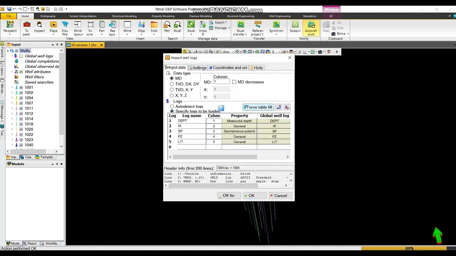
Task: Choose Specify logs to be loaded
Action: (172, 111)
